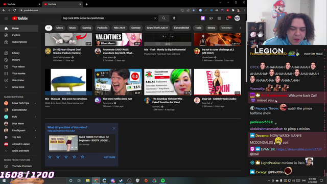Screen dimensions: 327x184
Task: Open Doja Cat Celebrity Skin thumbnail
Action: (218, 82)
